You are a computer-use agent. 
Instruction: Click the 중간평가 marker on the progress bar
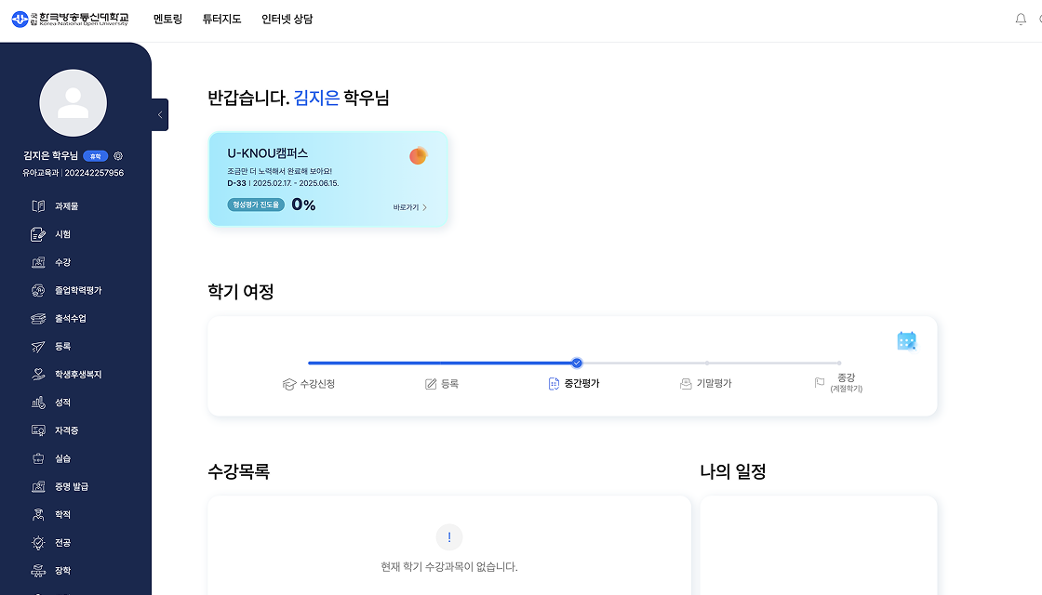pos(578,364)
